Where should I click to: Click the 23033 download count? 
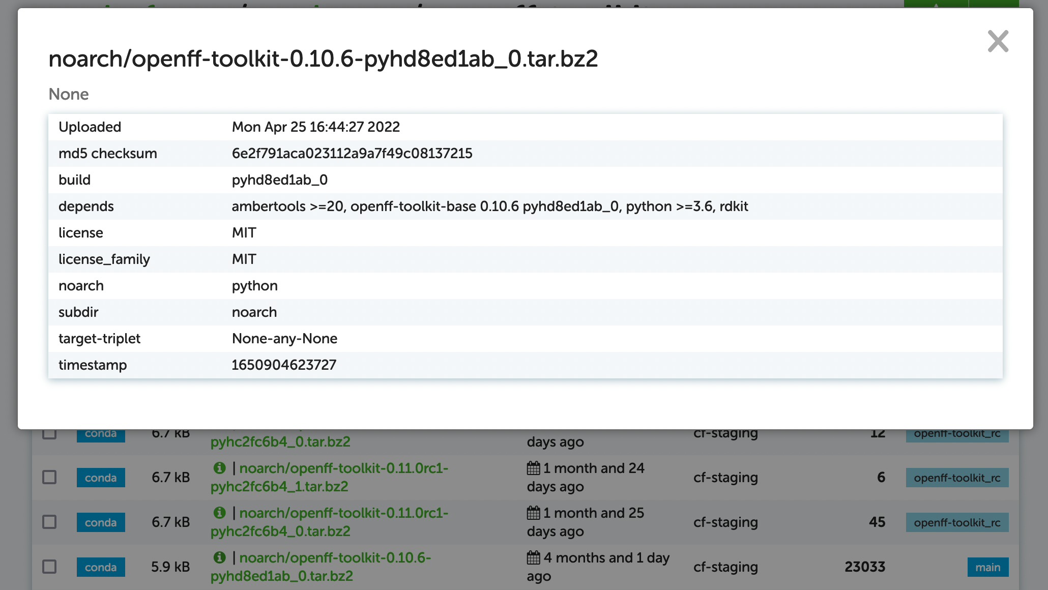click(865, 567)
